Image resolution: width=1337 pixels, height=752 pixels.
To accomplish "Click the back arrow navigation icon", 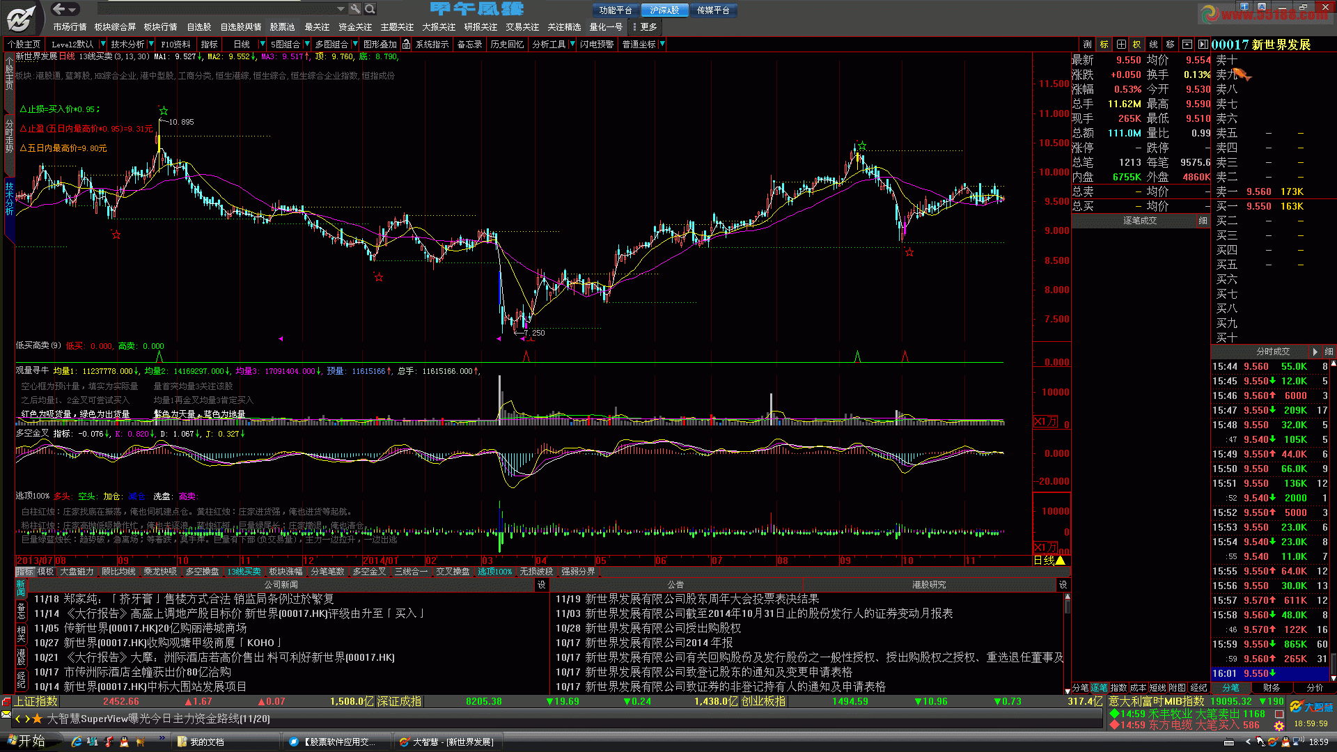I will tap(59, 9).
